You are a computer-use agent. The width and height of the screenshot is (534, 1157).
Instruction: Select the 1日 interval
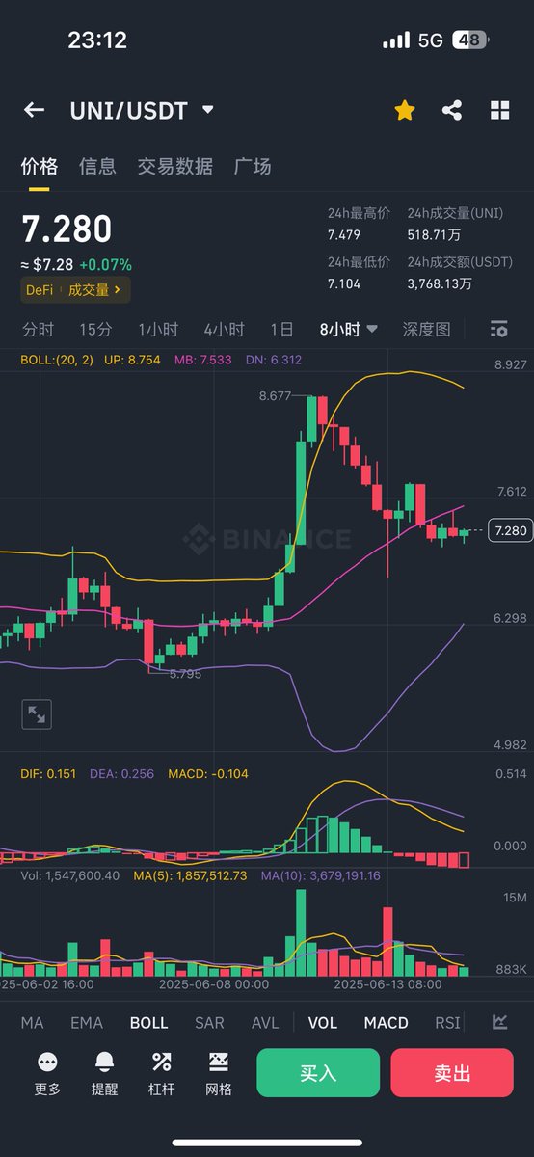tap(281, 330)
